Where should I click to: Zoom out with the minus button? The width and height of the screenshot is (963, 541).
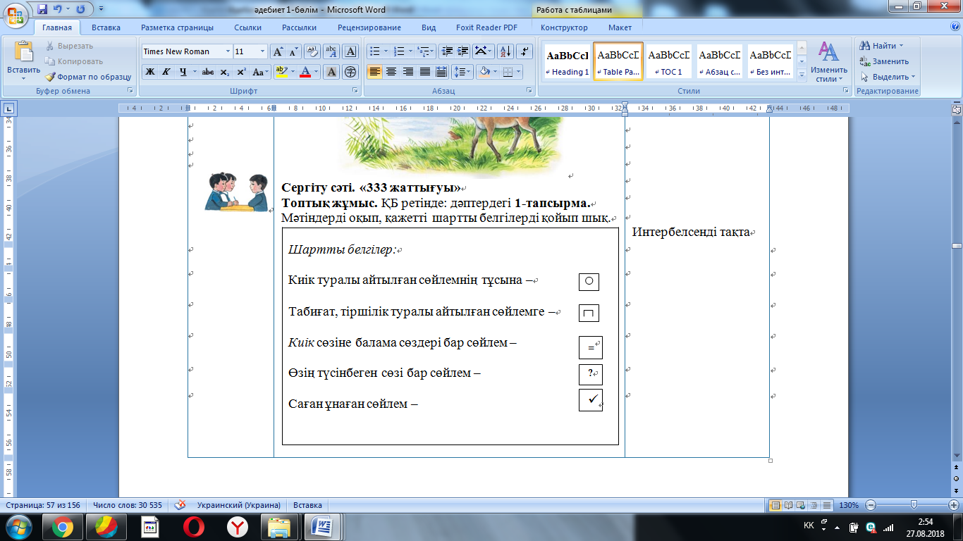tap(871, 505)
